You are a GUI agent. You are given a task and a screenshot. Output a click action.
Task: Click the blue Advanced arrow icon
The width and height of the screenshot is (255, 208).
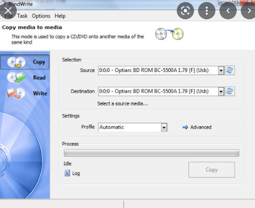click(x=185, y=127)
